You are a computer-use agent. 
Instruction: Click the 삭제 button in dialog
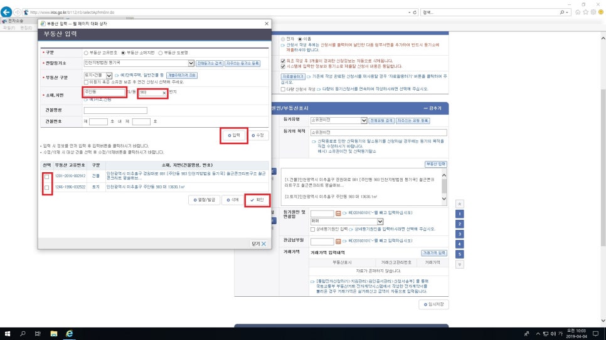pyautogui.click(x=233, y=200)
